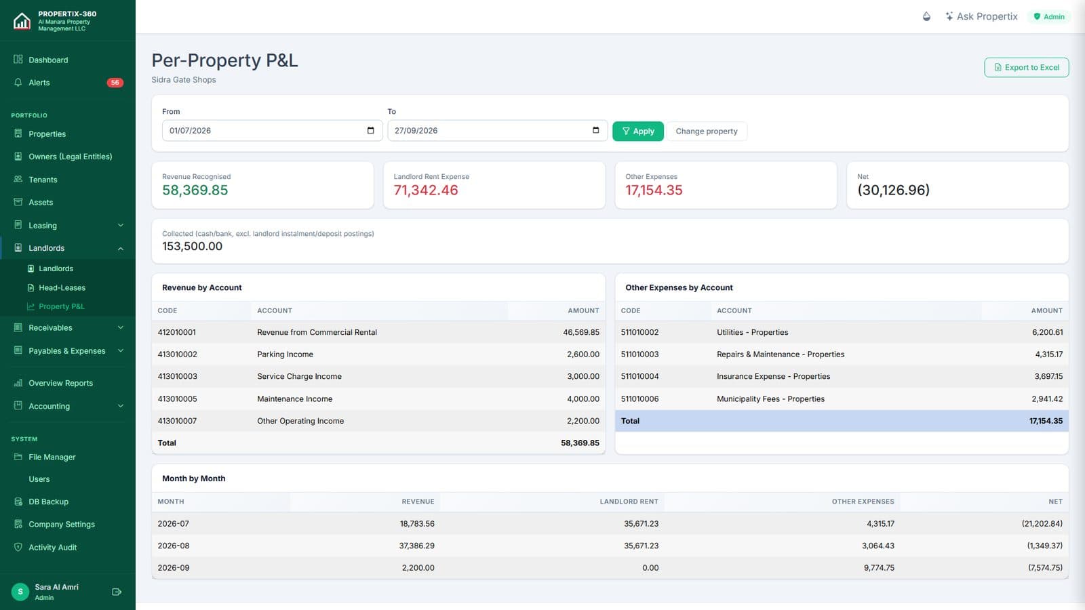Click the Overview Reports chart icon

[x=18, y=383]
